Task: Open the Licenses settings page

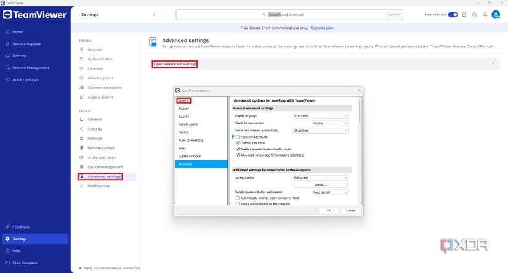Action: click(95, 69)
